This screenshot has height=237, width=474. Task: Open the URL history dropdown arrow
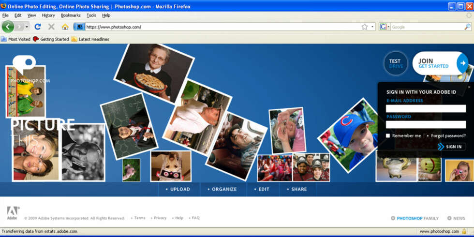point(372,27)
